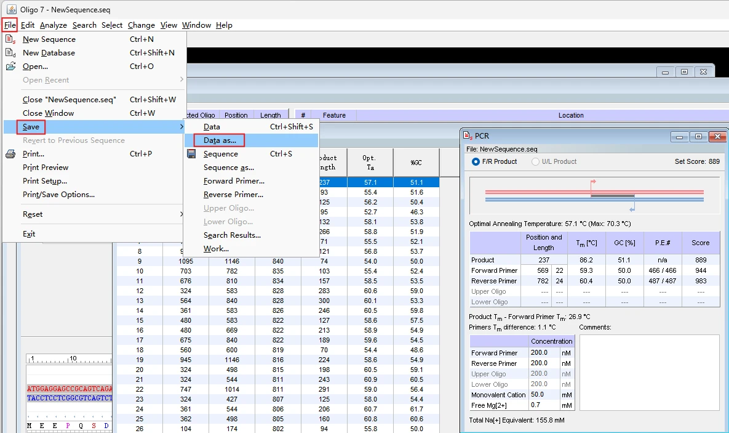Click the Opt. Ta column header
729x433 pixels.
coord(370,163)
